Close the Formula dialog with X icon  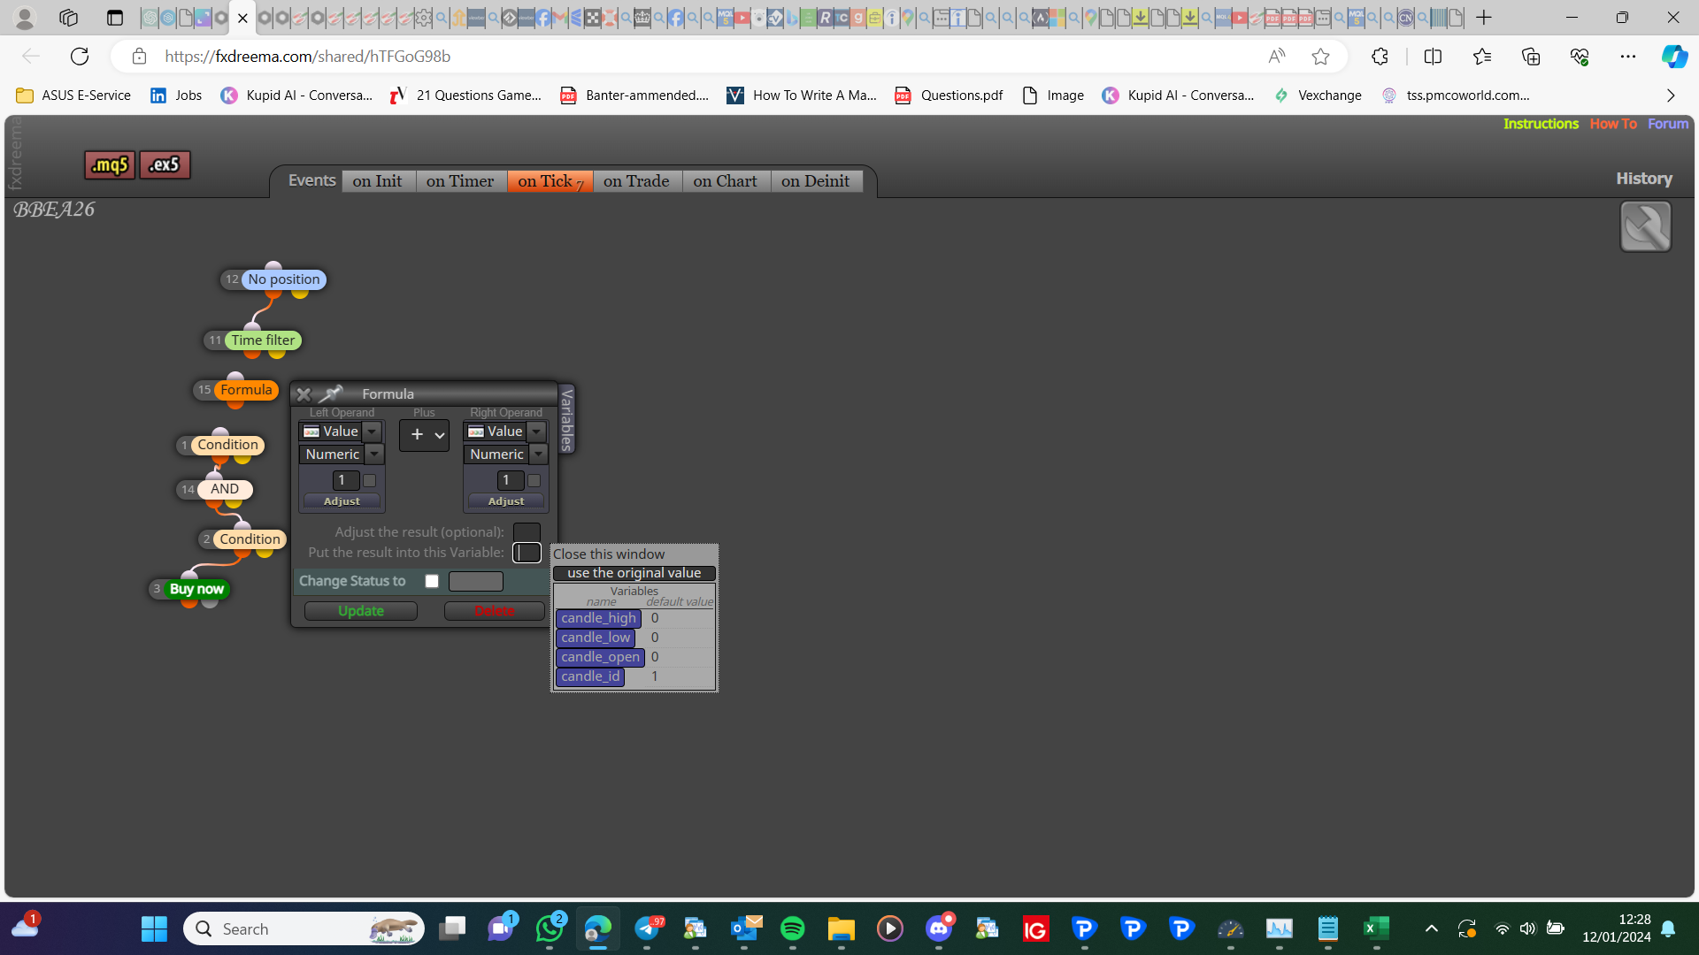(304, 394)
